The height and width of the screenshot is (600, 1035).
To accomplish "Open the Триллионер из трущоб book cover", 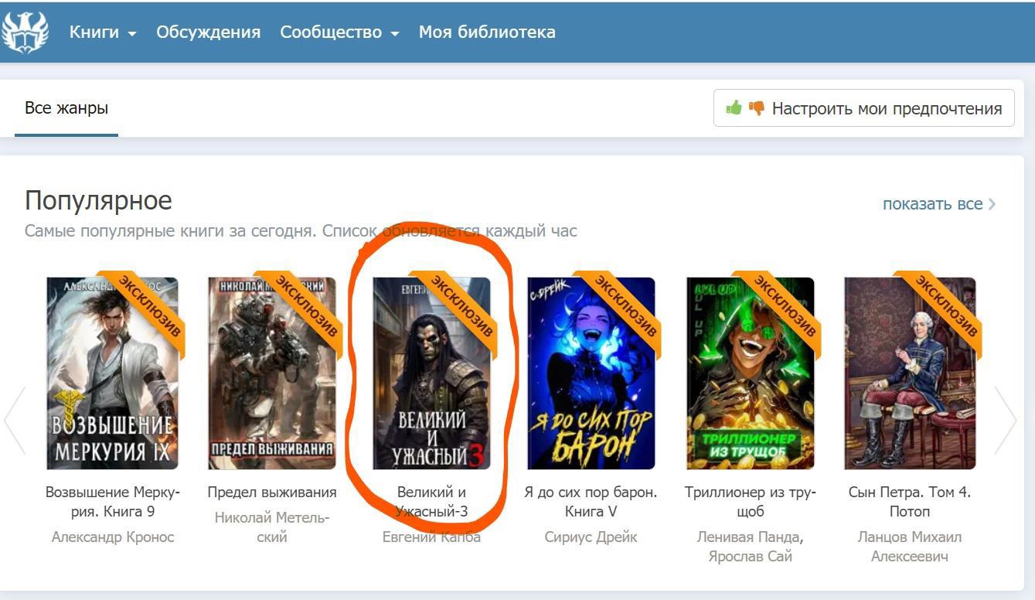I will pos(751,373).
